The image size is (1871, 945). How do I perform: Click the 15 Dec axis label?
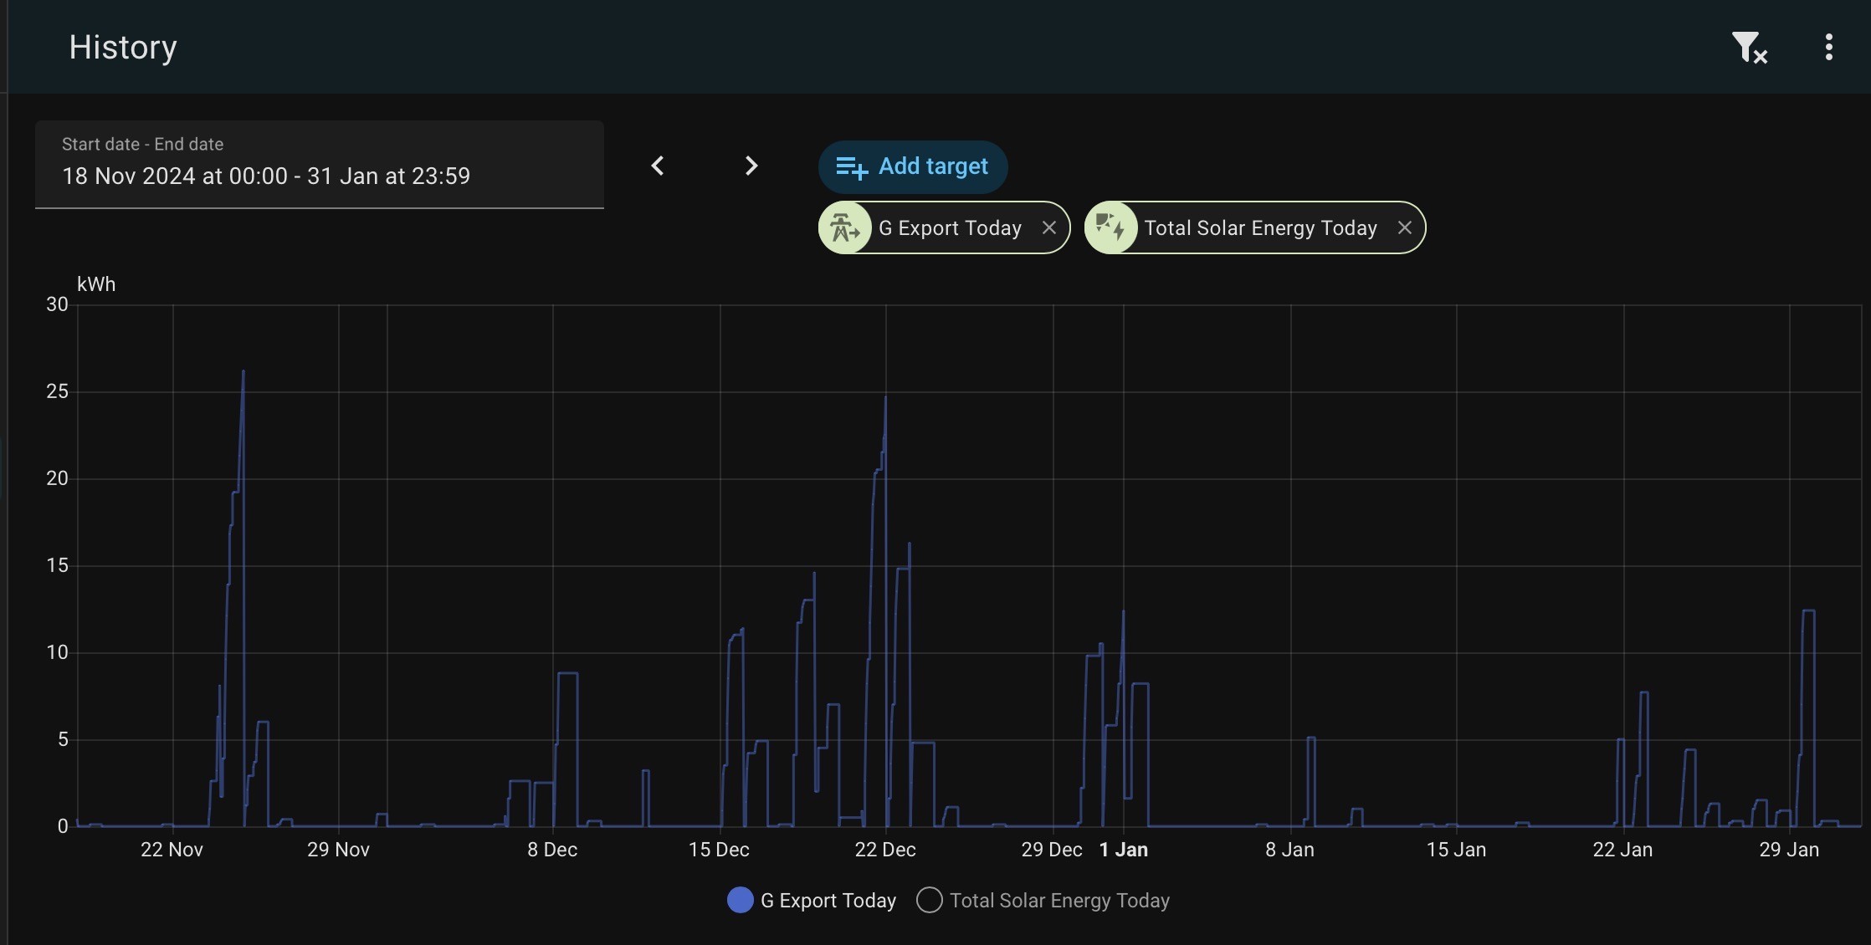click(719, 850)
